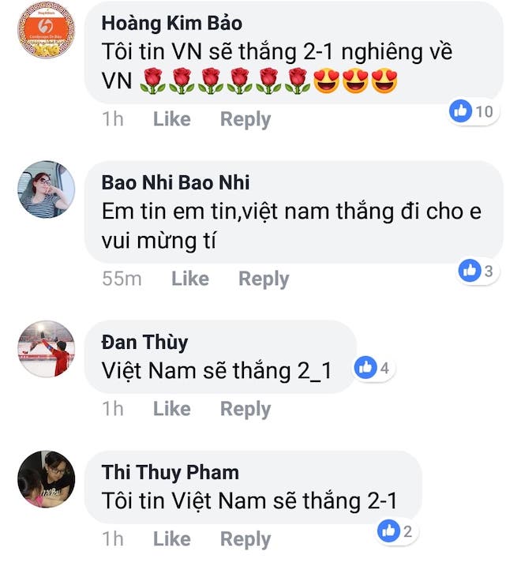Open Đan Thùy's profile picture

pos(47,349)
